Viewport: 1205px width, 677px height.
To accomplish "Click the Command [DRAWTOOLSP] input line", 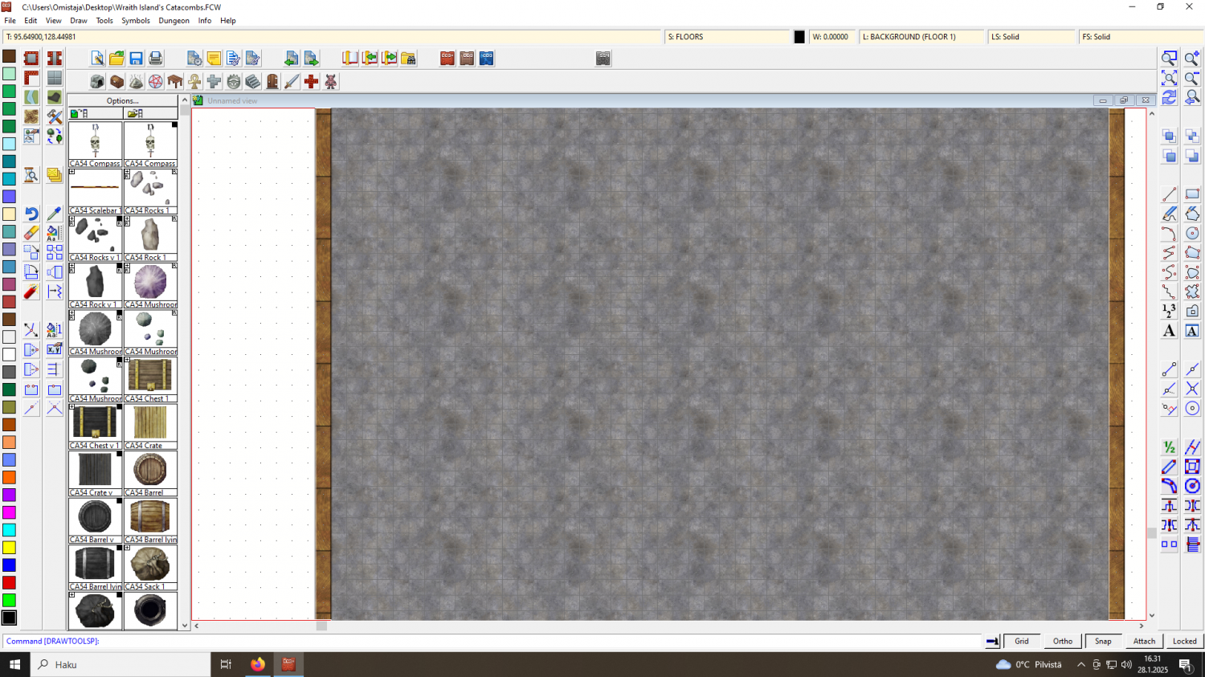I will (x=494, y=641).
